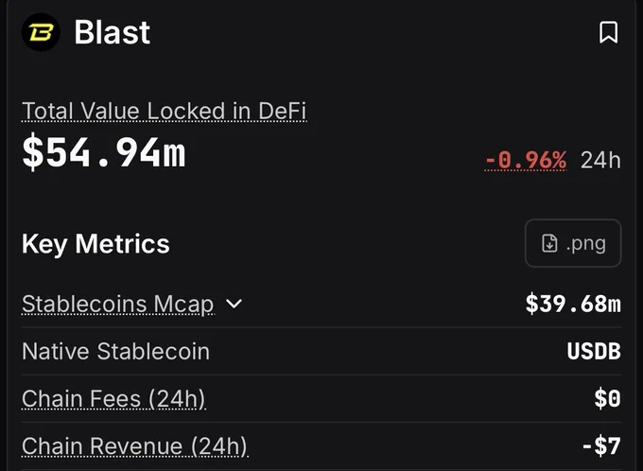Click the $39.68m stablecoins value
The width and height of the screenshot is (643, 471).
(573, 304)
